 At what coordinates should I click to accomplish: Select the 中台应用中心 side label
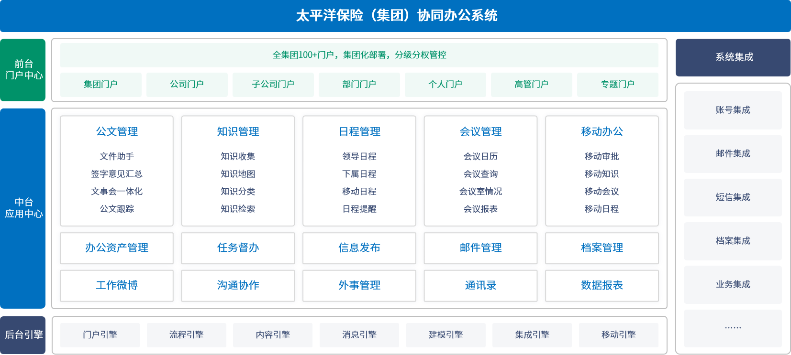point(23,208)
